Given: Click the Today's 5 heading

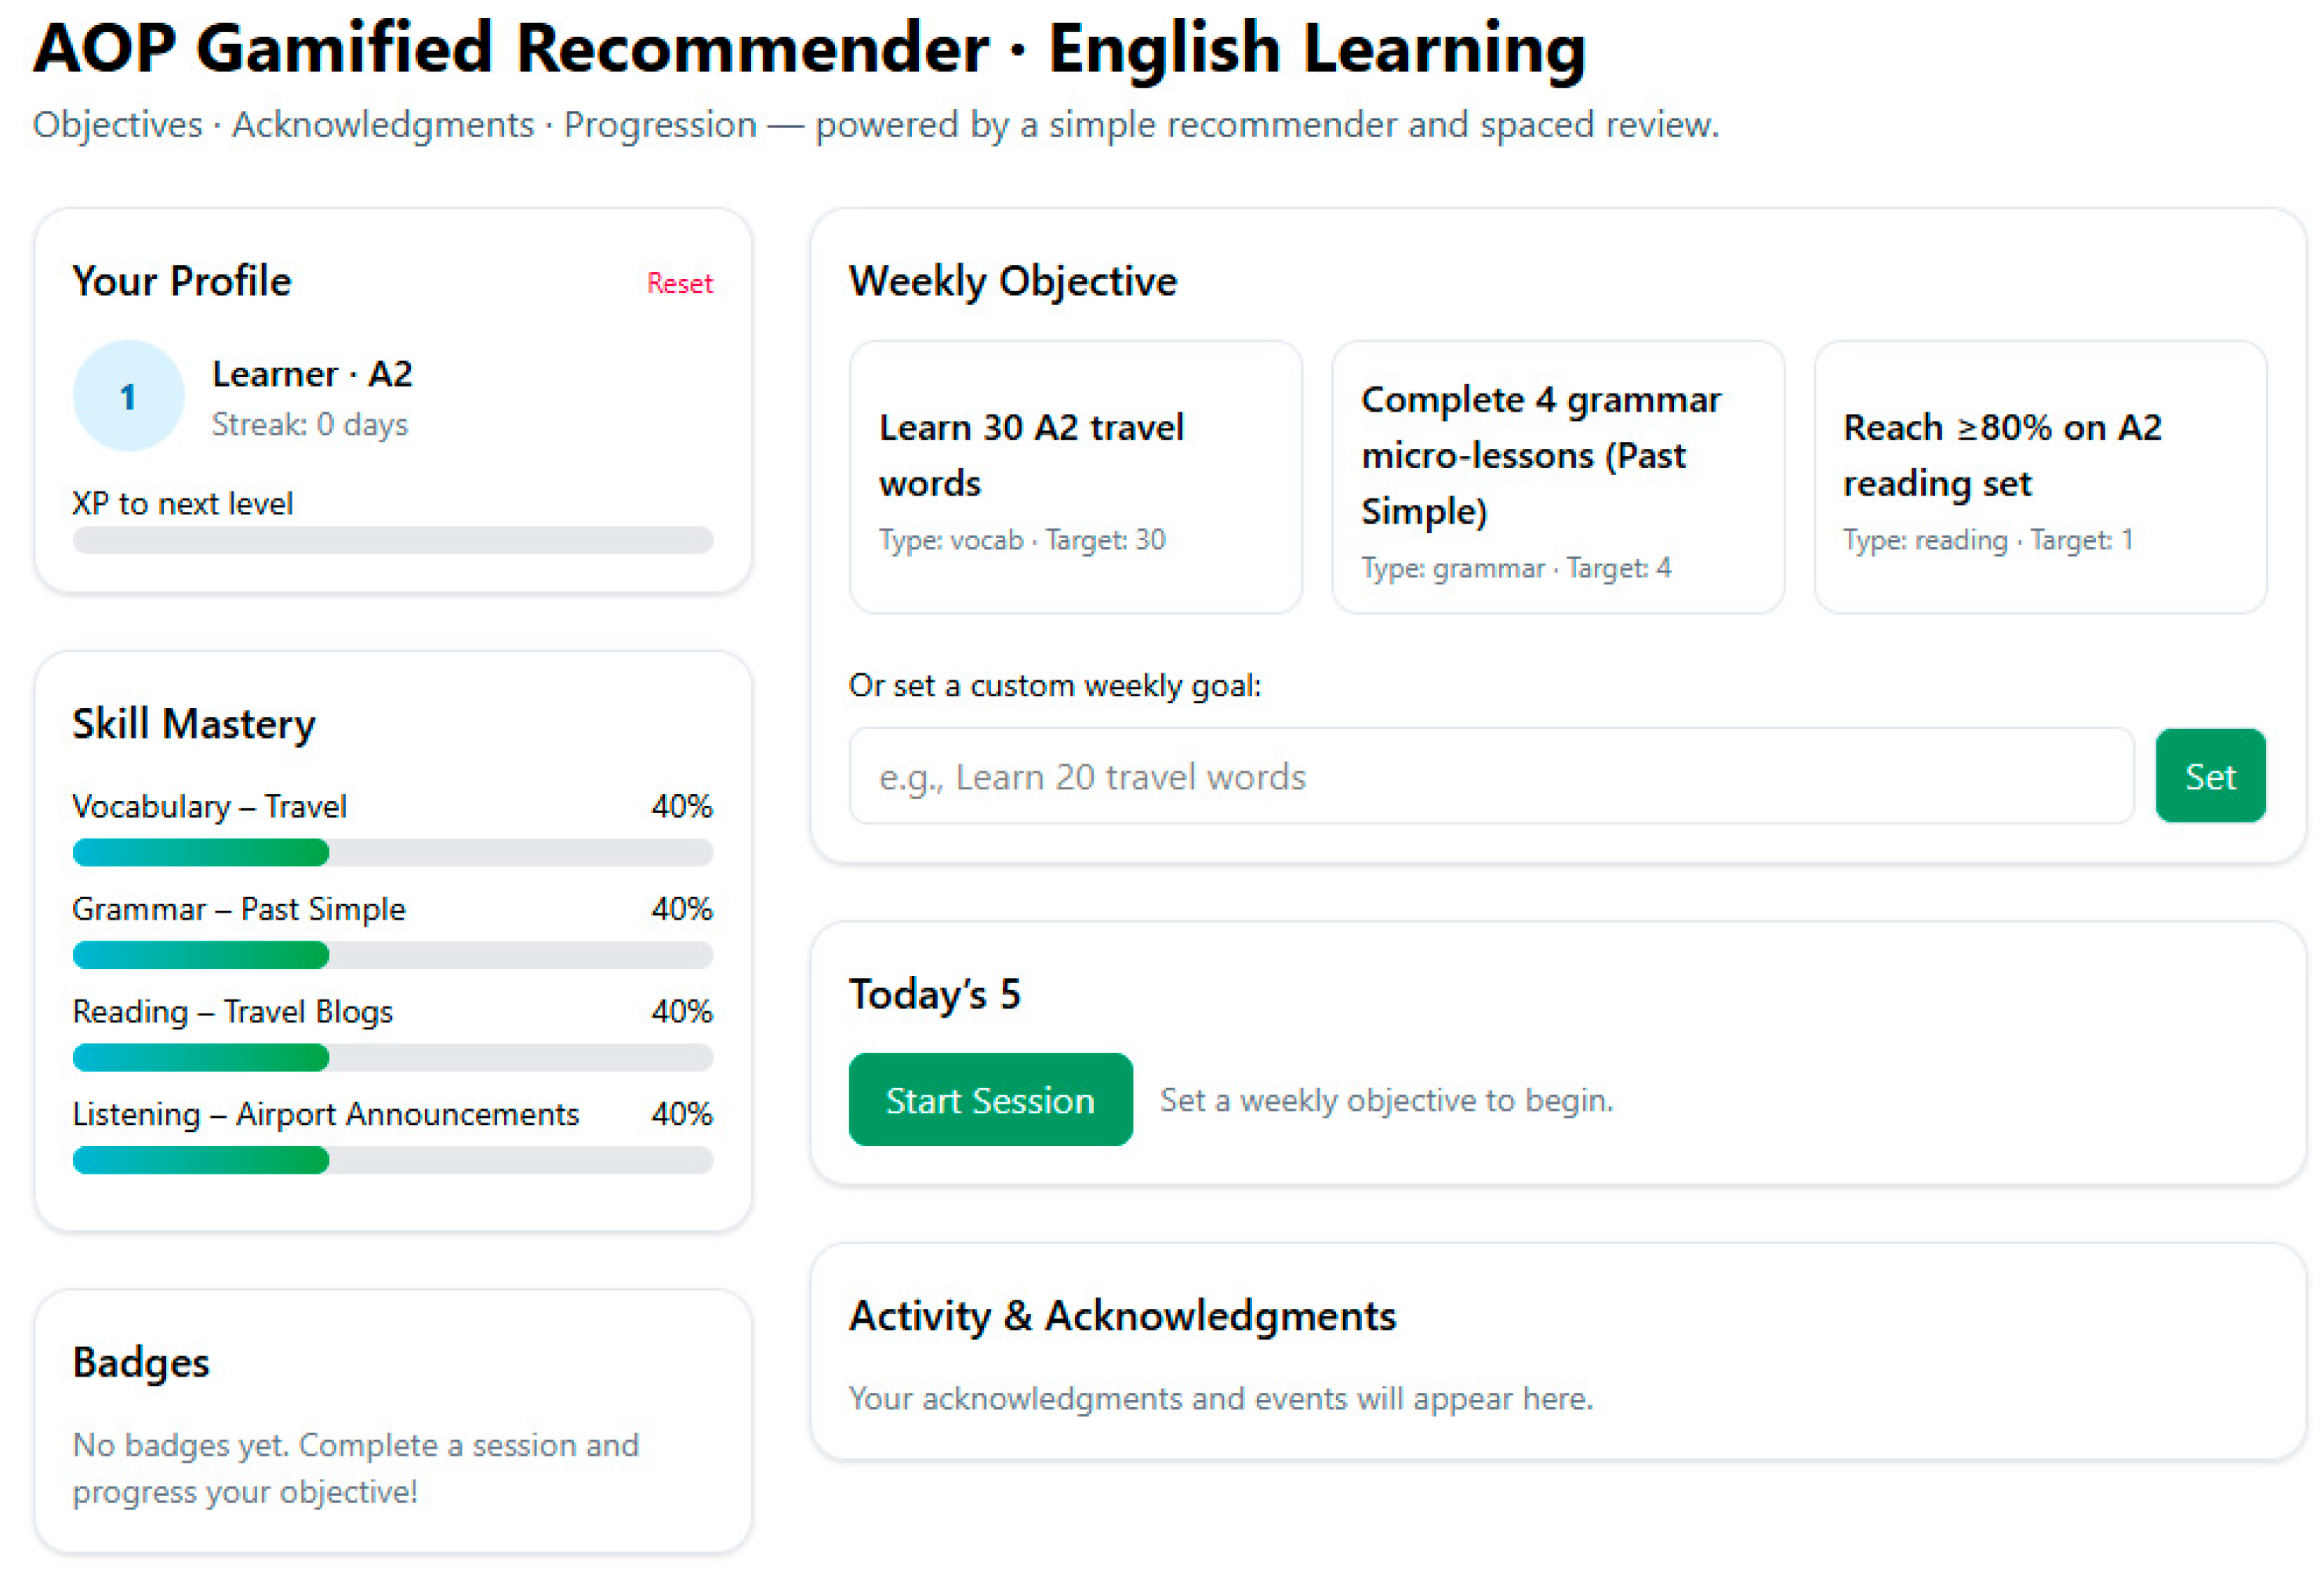Looking at the screenshot, I should click(934, 994).
